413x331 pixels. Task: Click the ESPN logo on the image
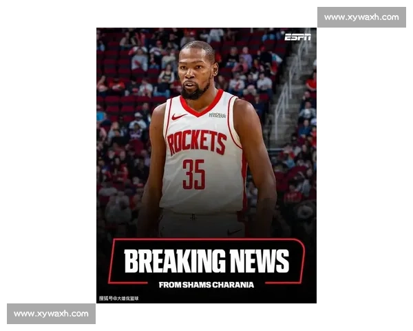click(297, 37)
